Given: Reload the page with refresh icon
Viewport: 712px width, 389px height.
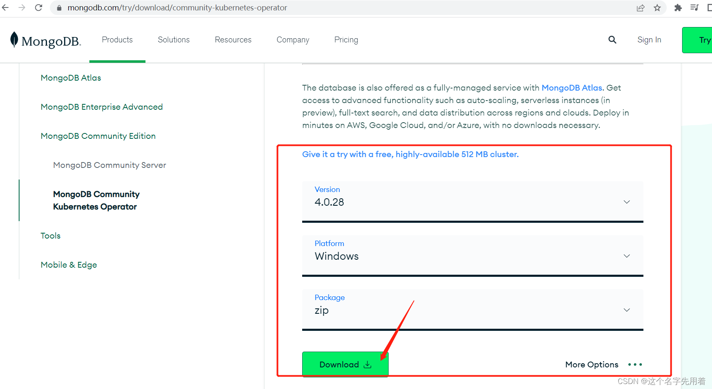Looking at the screenshot, I should pos(39,7).
